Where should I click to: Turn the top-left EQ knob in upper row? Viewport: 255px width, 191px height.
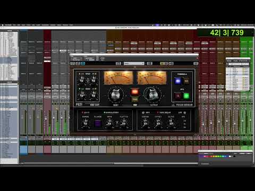point(82,79)
